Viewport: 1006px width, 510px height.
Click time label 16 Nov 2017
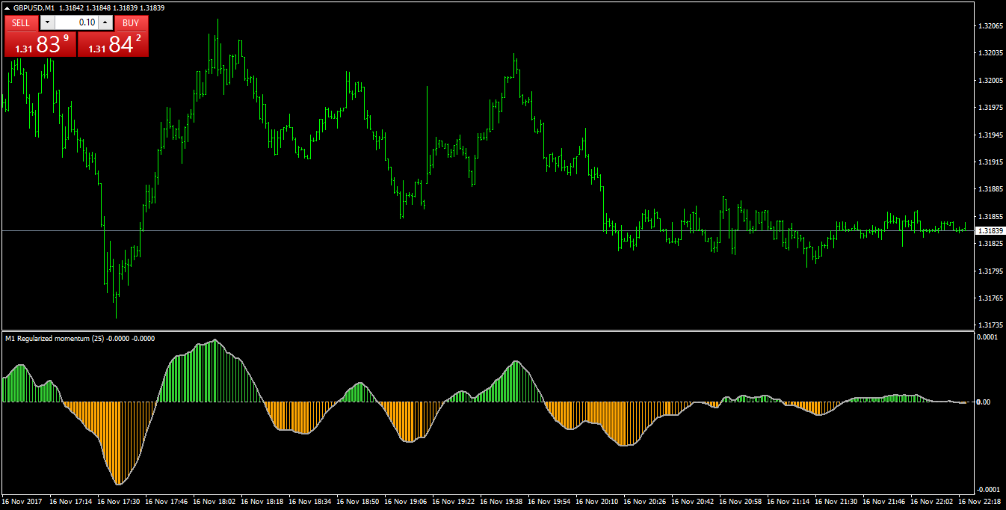[22, 502]
